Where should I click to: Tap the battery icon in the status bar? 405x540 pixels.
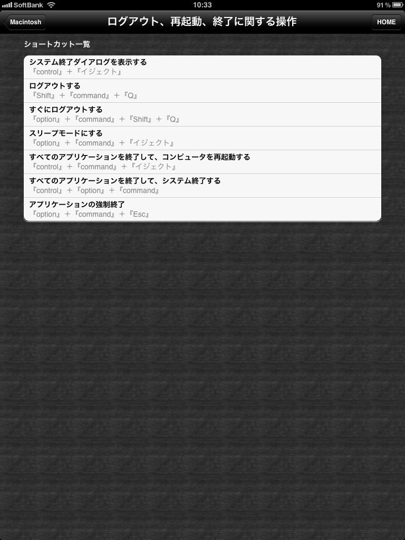coord(397,5)
